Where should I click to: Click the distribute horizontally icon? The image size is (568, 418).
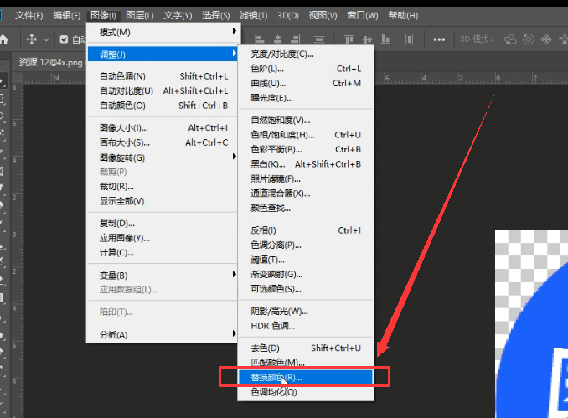pyautogui.click(x=410, y=39)
